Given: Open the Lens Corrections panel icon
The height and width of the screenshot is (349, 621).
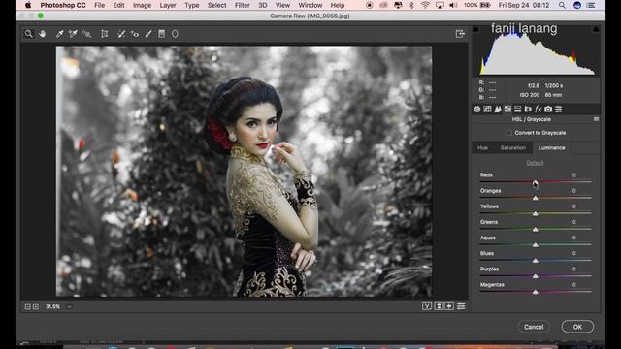Looking at the screenshot, I should tap(528, 110).
